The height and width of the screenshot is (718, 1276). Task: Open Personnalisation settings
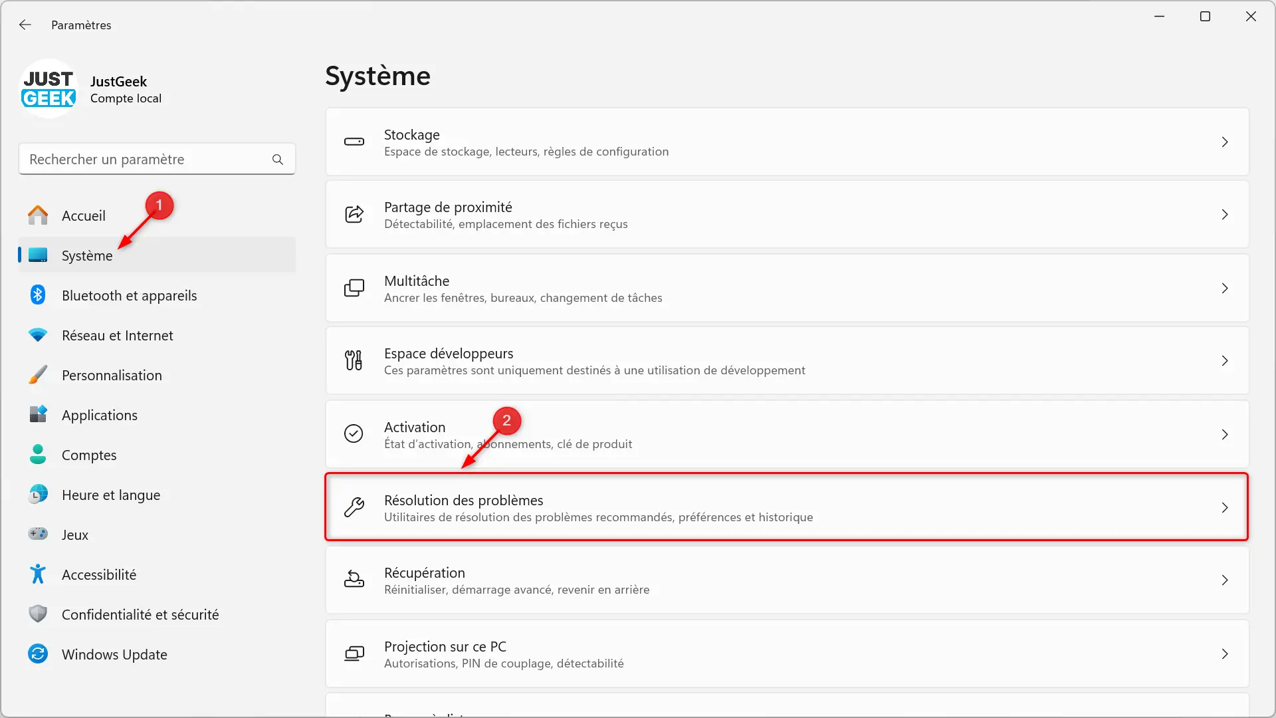coord(157,375)
